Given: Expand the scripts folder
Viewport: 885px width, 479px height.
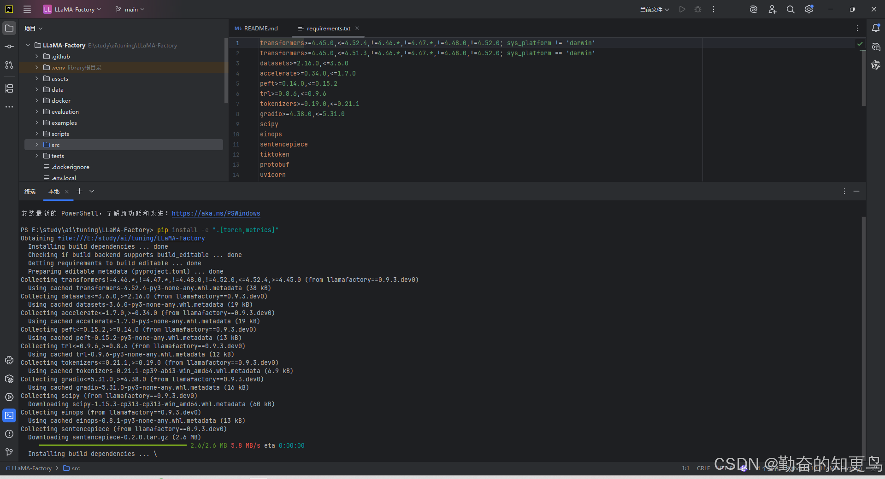Looking at the screenshot, I should [37, 134].
